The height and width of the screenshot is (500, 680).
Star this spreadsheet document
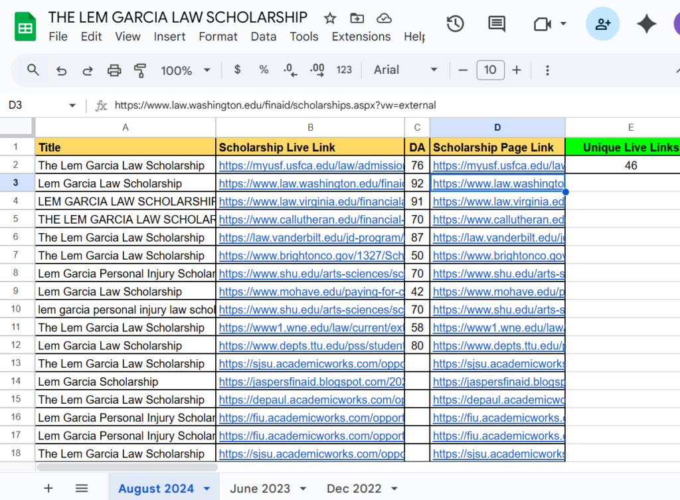click(x=329, y=18)
